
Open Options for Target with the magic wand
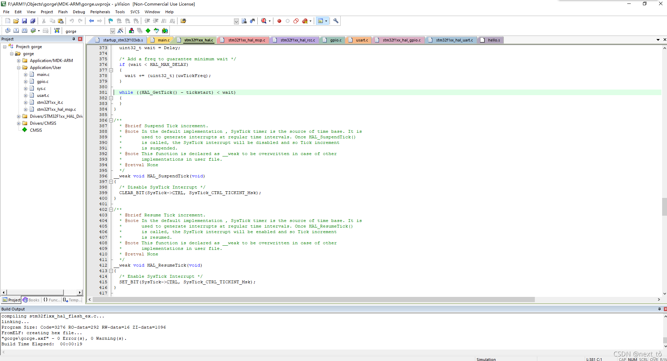[121, 31]
